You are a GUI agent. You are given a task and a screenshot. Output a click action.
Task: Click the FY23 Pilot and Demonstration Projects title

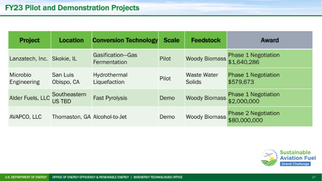[x=72, y=8]
